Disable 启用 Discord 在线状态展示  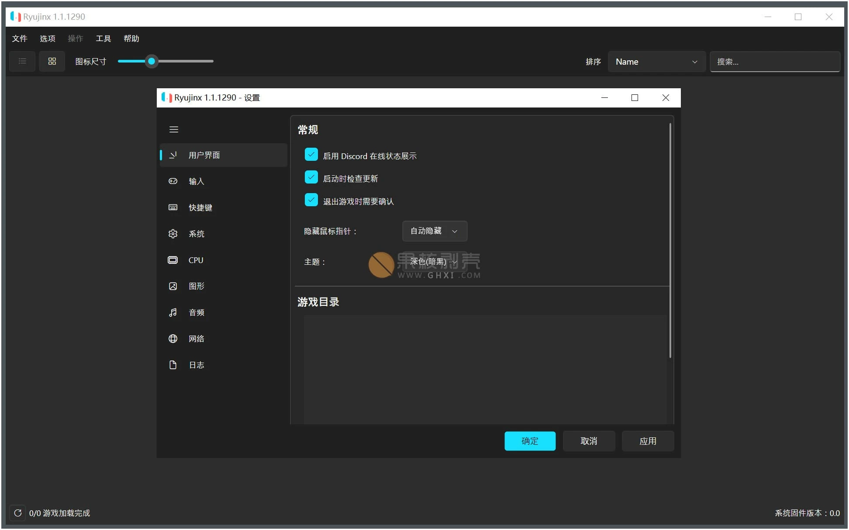click(x=311, y=154)
